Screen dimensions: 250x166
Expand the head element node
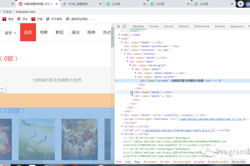[x=119, y=34]
